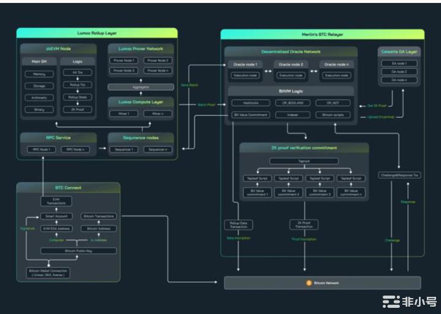Click the Oracle node 2 heading
The image size is (441, 314).
coord(290,64)
